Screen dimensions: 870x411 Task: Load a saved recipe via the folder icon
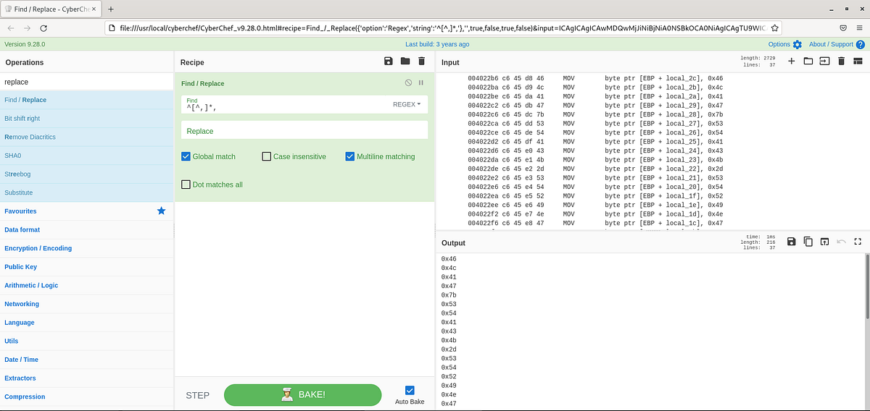[405, 62]
